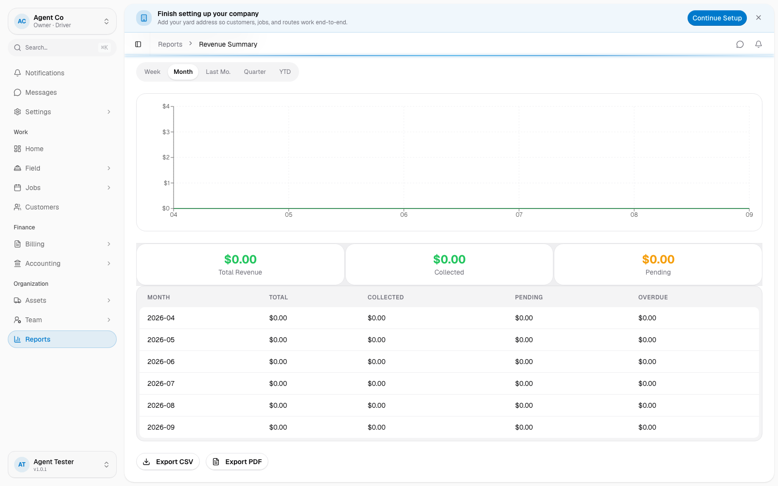Click the Customers people icon
This screenshot has width=778, height=486.
pyautogui.click(x=18, y=207)
